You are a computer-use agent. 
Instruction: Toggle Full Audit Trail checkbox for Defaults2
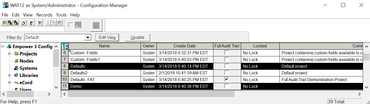click(x=227, y=73)
